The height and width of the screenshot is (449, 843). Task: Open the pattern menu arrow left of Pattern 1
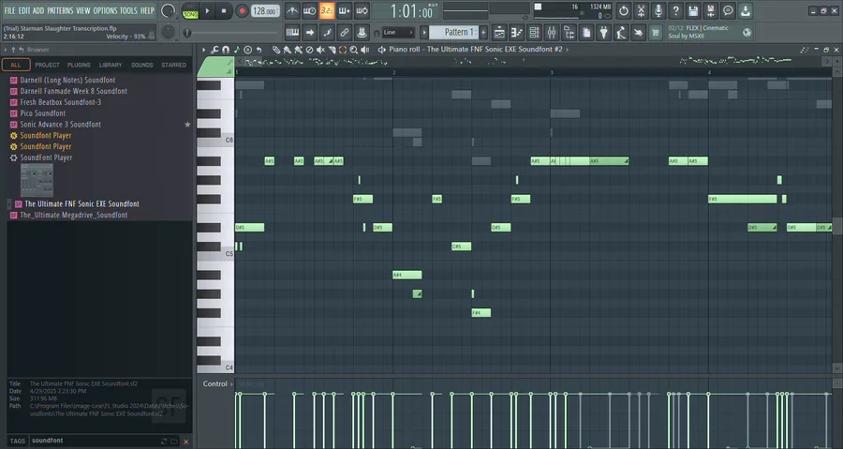424,33
